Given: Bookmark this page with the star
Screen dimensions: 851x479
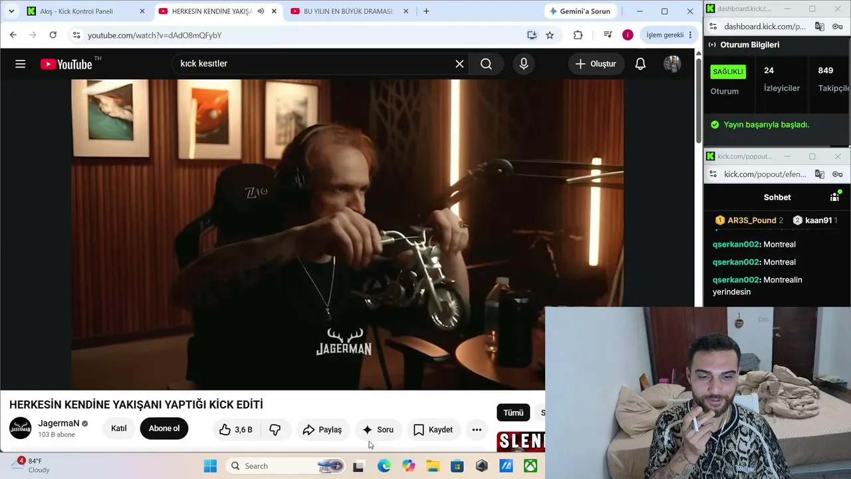Looking at the screenshot, I should point(550,35).
